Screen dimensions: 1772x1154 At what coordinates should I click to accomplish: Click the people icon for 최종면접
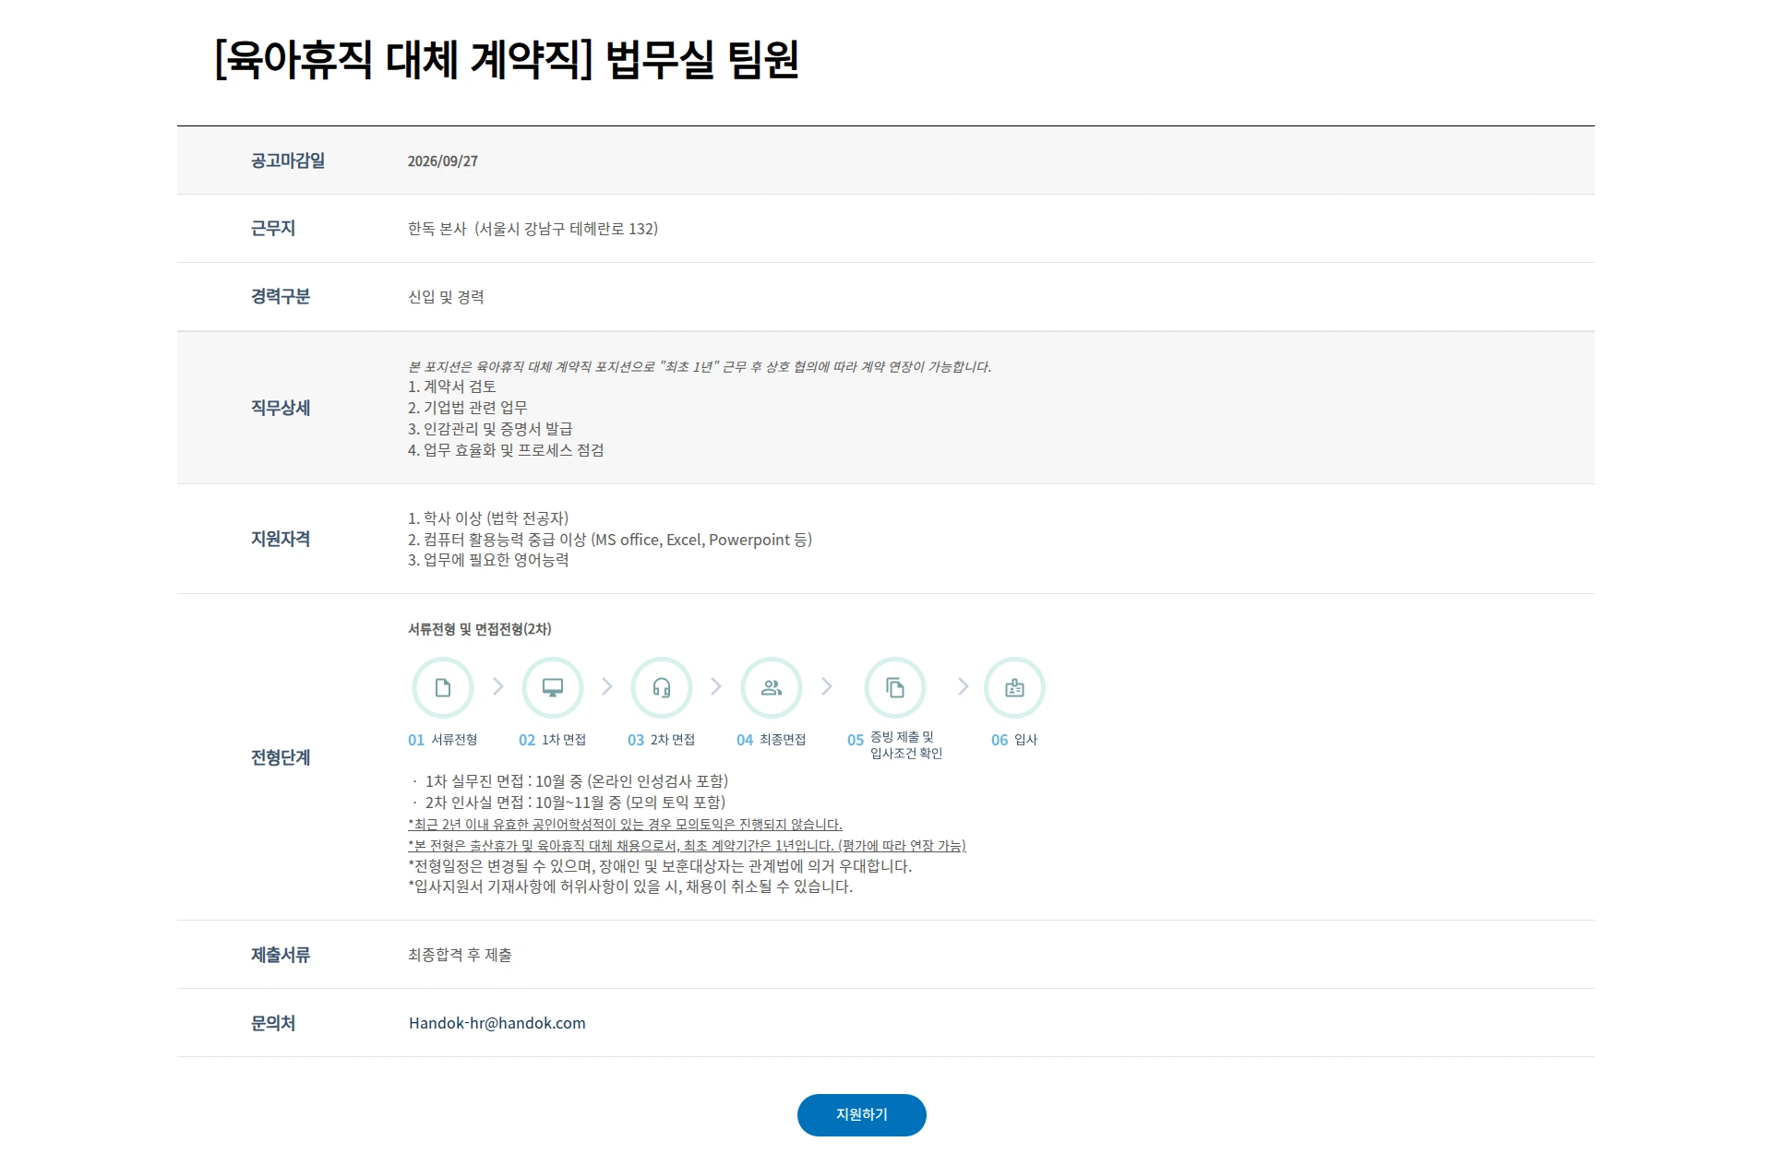tap(772, 688)
